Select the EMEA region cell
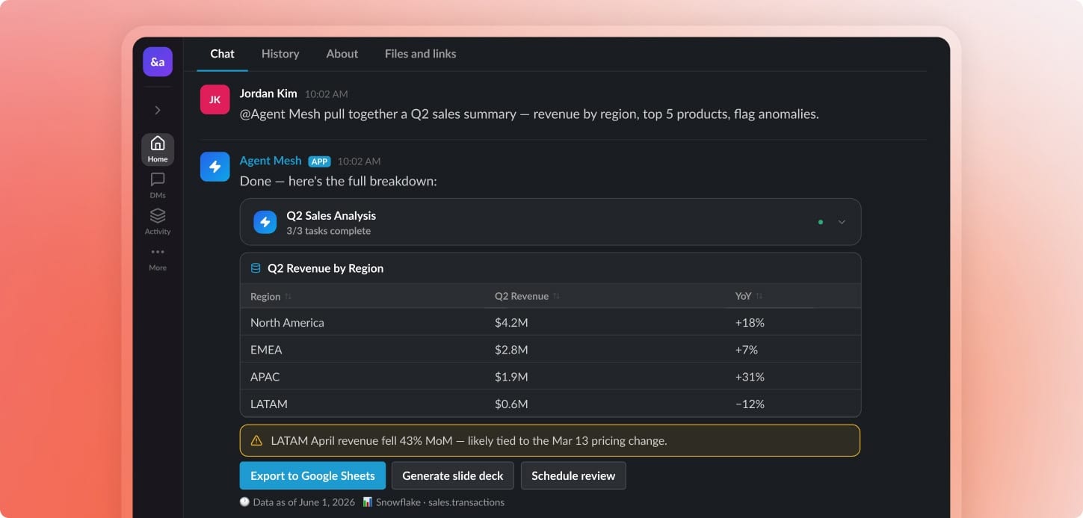 pos(266,350)
